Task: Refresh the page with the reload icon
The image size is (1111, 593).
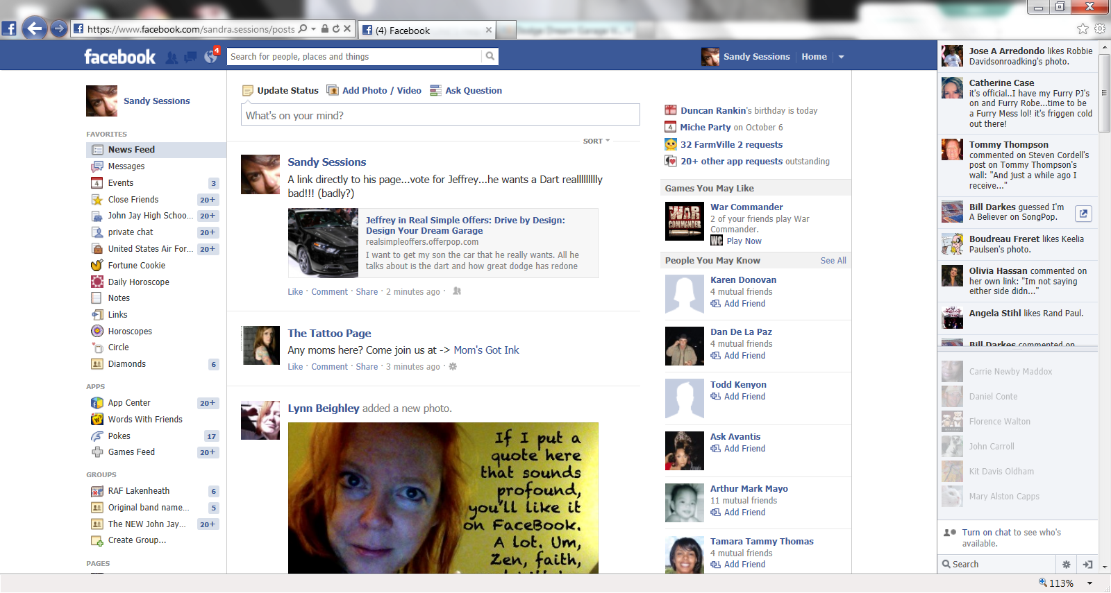Action: pyautogui.click(x=336, y=29)
